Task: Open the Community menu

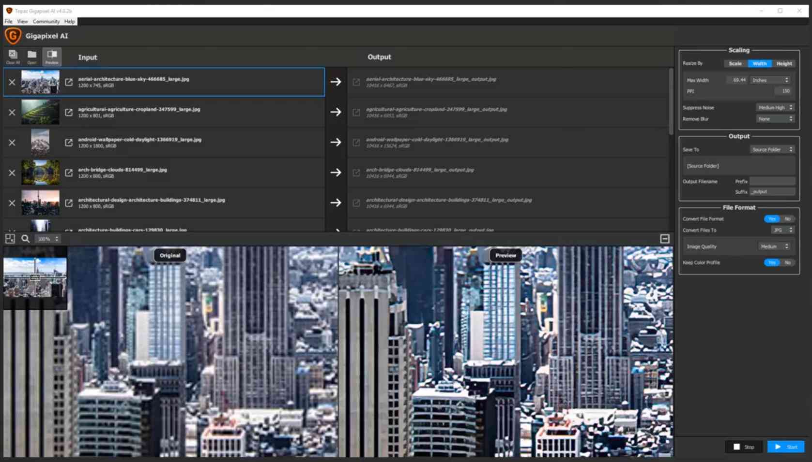Action: 46,21
